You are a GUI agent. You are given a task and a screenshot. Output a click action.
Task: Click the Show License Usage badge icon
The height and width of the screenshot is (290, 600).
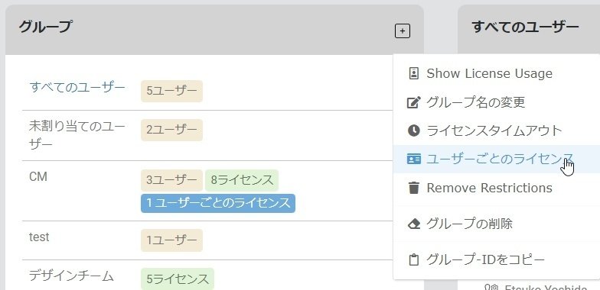click(x=413, y=73)
